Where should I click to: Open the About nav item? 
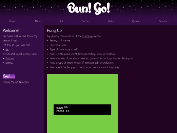(38, 21)
